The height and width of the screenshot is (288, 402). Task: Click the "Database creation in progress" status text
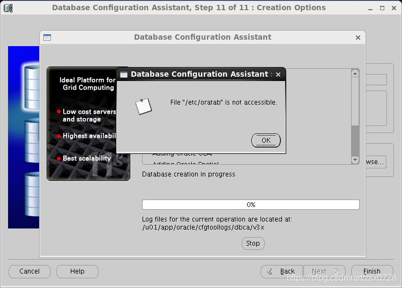pyautogui.click(x=189, y=174)
